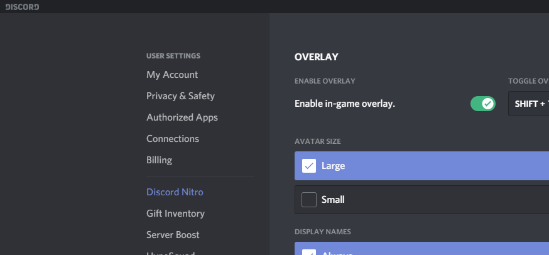This screenshot has height=255, width=549.
Task: Click the toggle overlay keybind field
Action: click(528, 104)
